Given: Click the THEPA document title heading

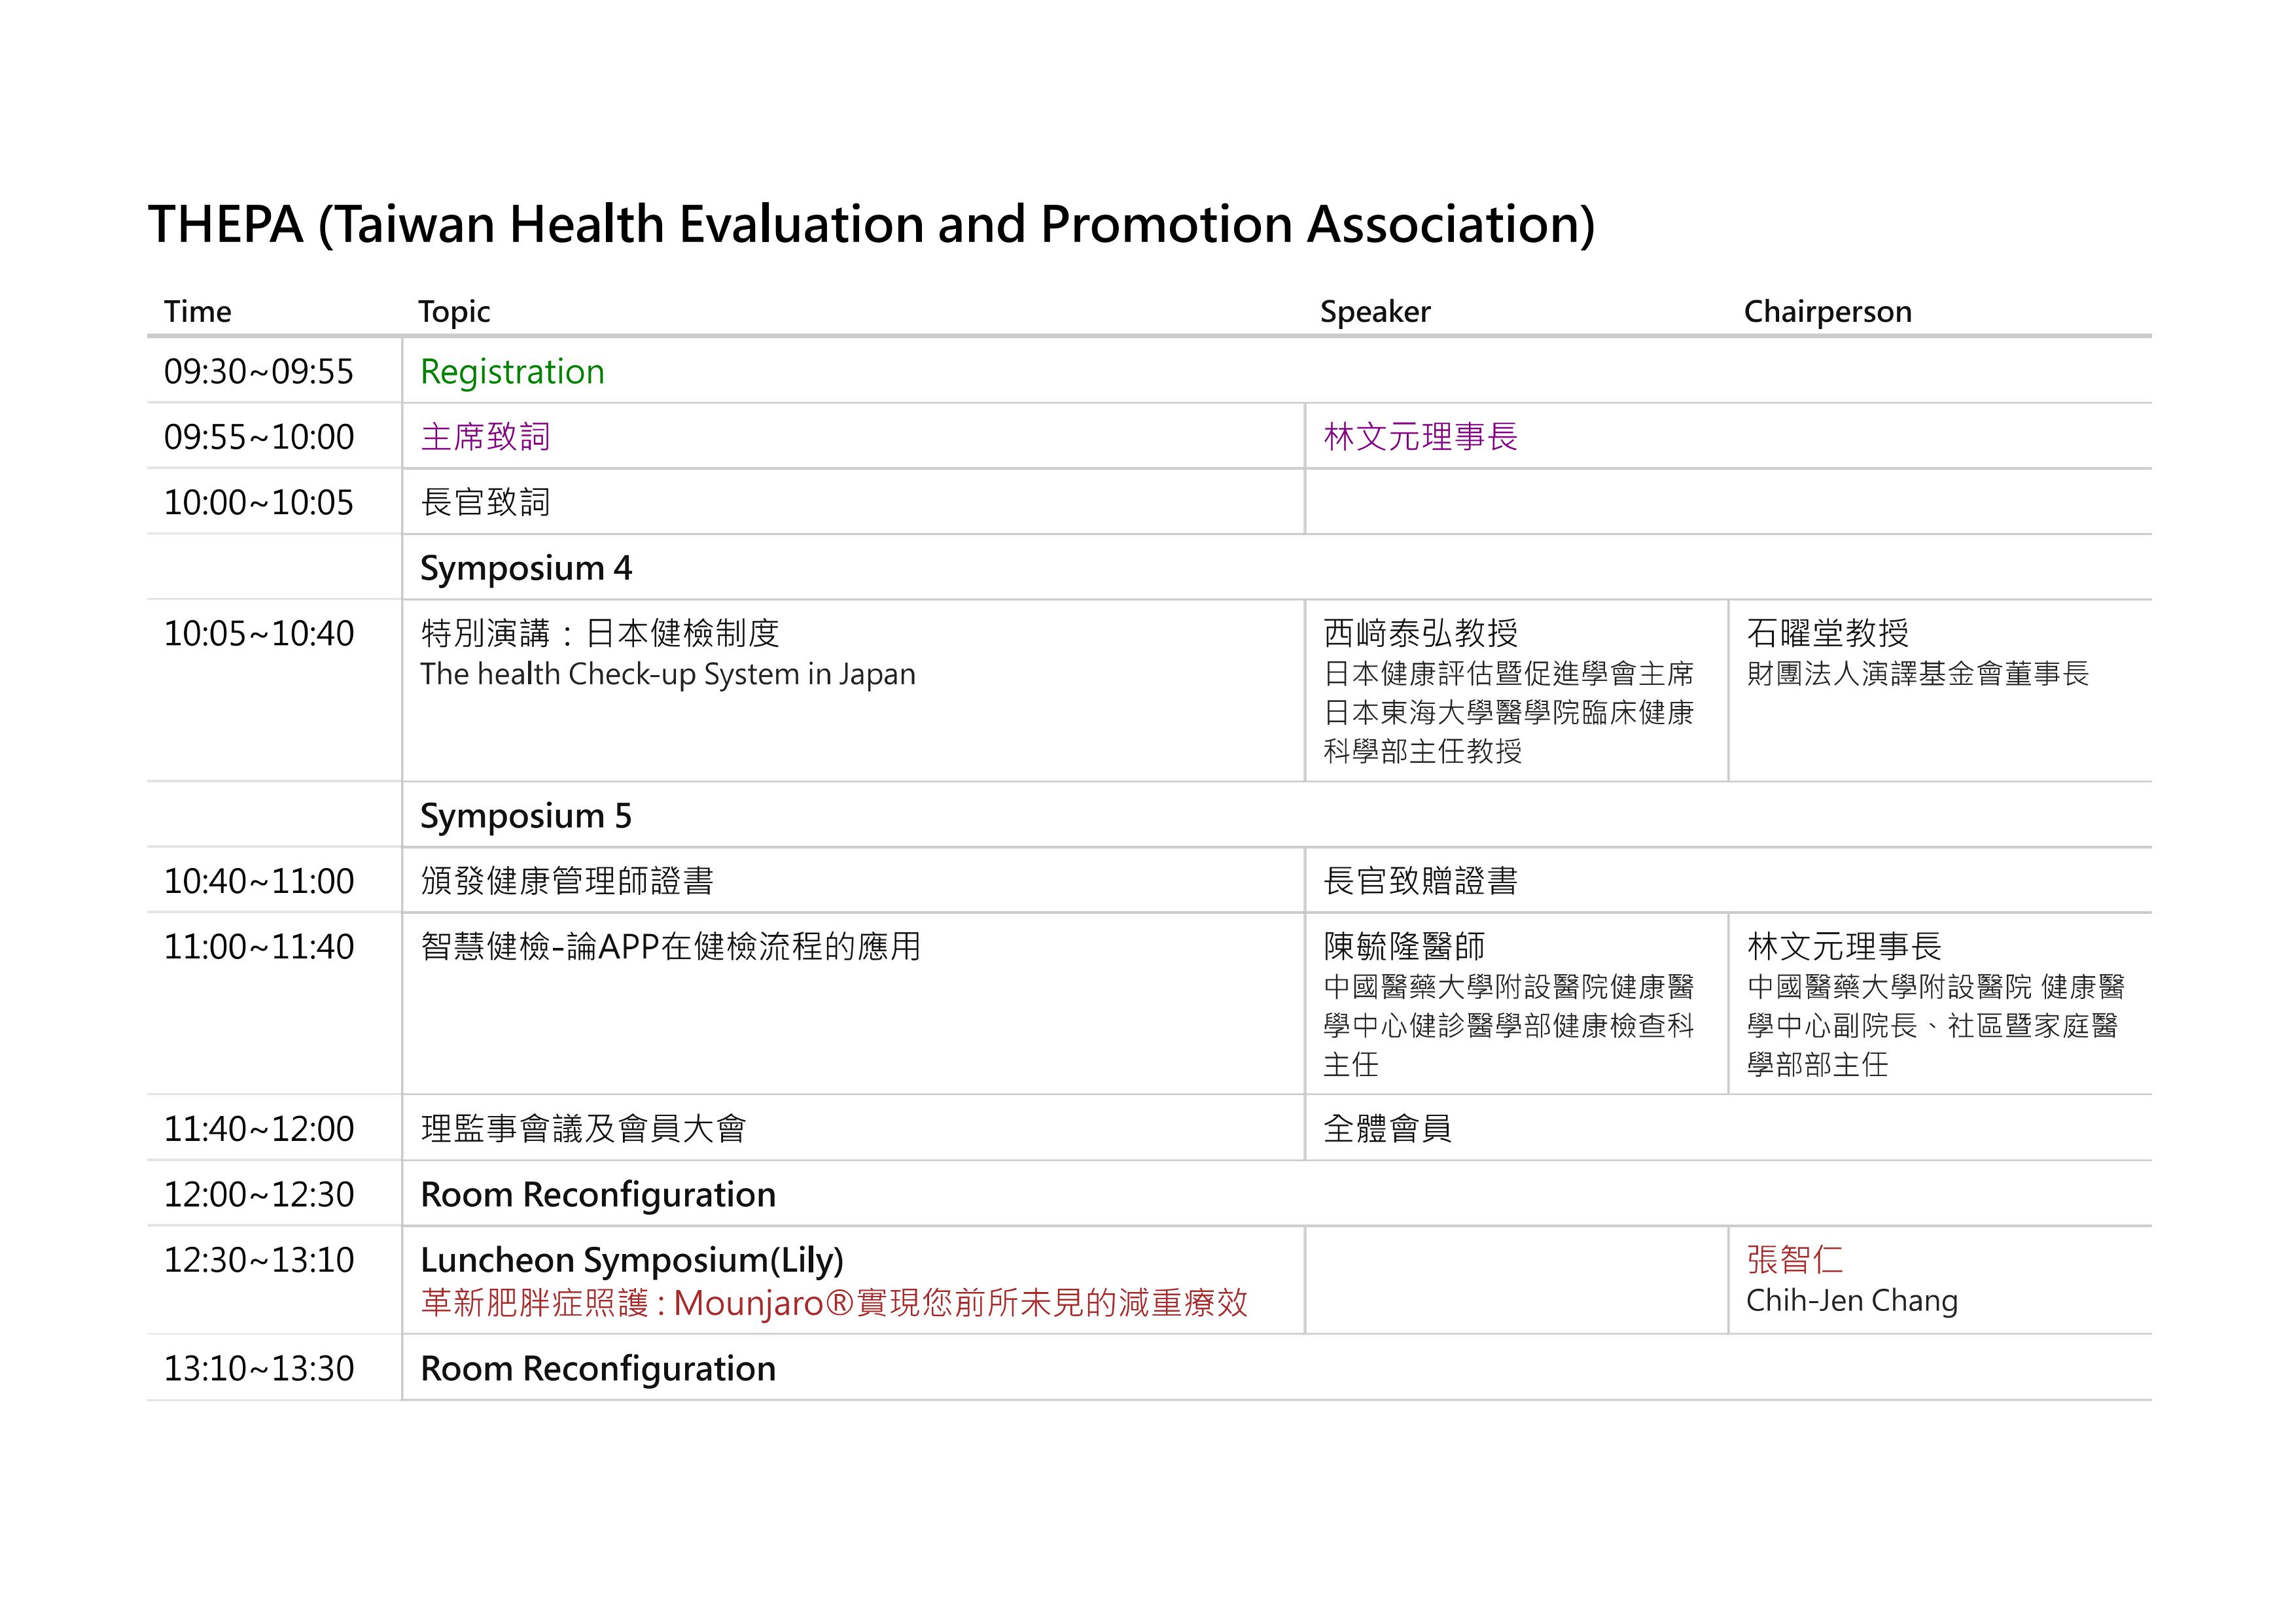Looking at the screenshot, I should [x=870, y=224].
